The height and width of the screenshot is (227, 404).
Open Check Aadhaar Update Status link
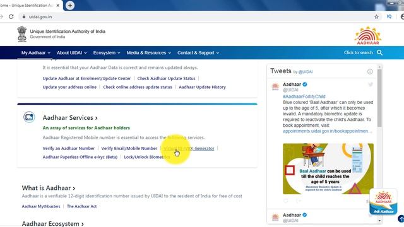166,78
